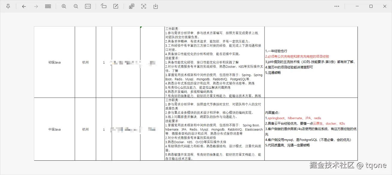Rotate the image

(103, 6)
